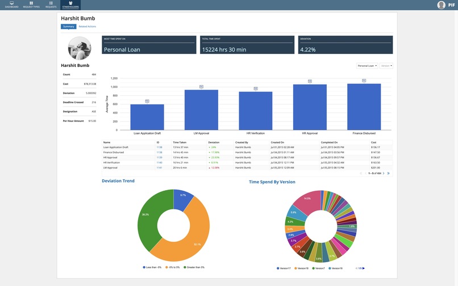Click annotation icon above HR Approval bar
Image resolution: width=458 pixels, height=286 pixels.
310,81
